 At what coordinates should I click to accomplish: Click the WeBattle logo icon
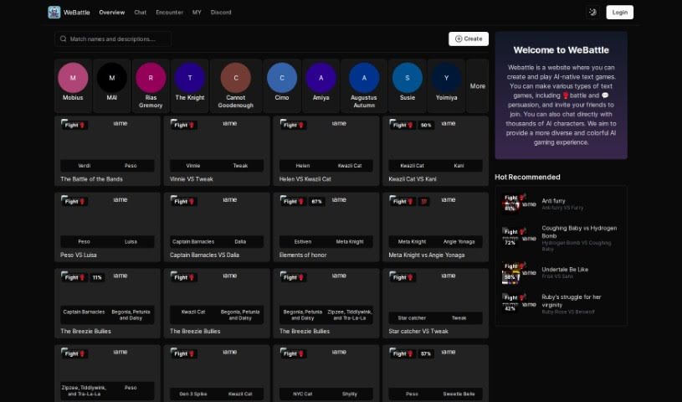(x=54, y=13)
